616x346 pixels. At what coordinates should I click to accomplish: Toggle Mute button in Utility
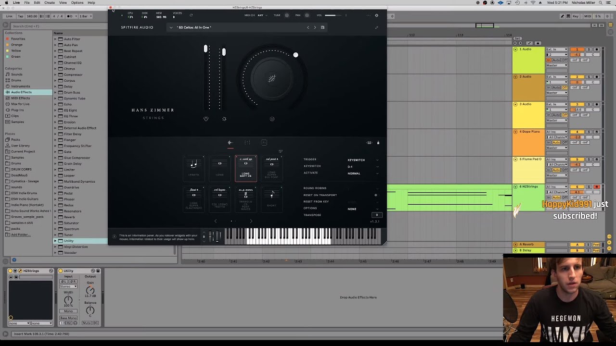point(87,323)
